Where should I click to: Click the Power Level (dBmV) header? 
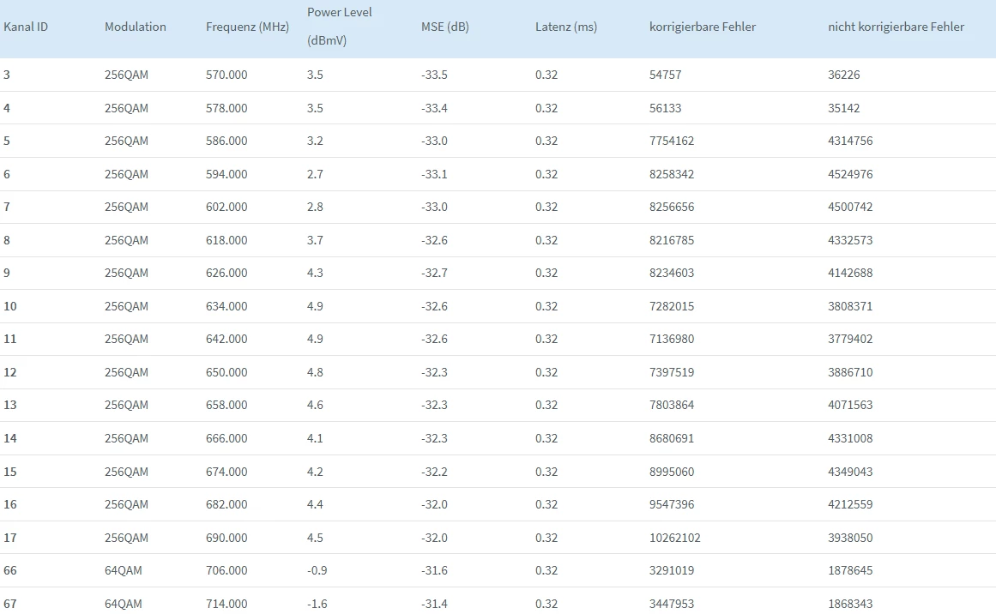(339, 26)
